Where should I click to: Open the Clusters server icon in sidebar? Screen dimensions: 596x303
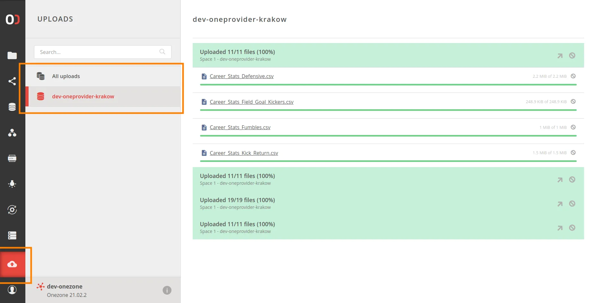point(12,236)
